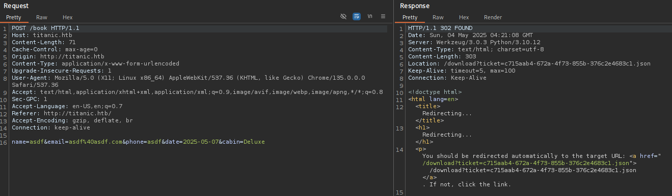Click 'Content-Type: text/html; charset=utf-8' header
This screenshot has width=672, height=196.
coord(476,49)
